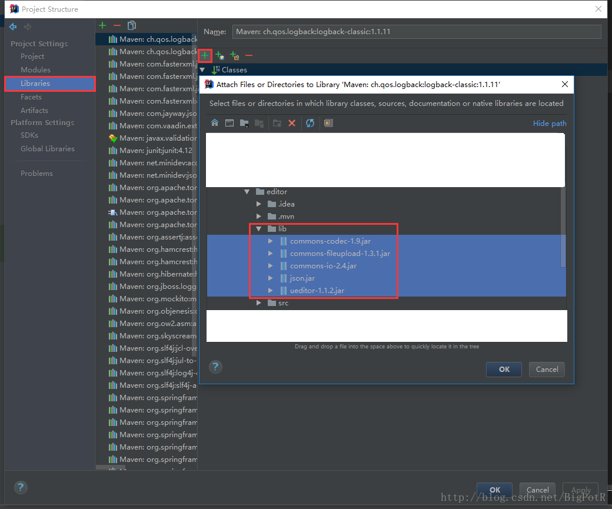
Task: Create new folder icon in dialog toolbar
Action: coord(277,124)
